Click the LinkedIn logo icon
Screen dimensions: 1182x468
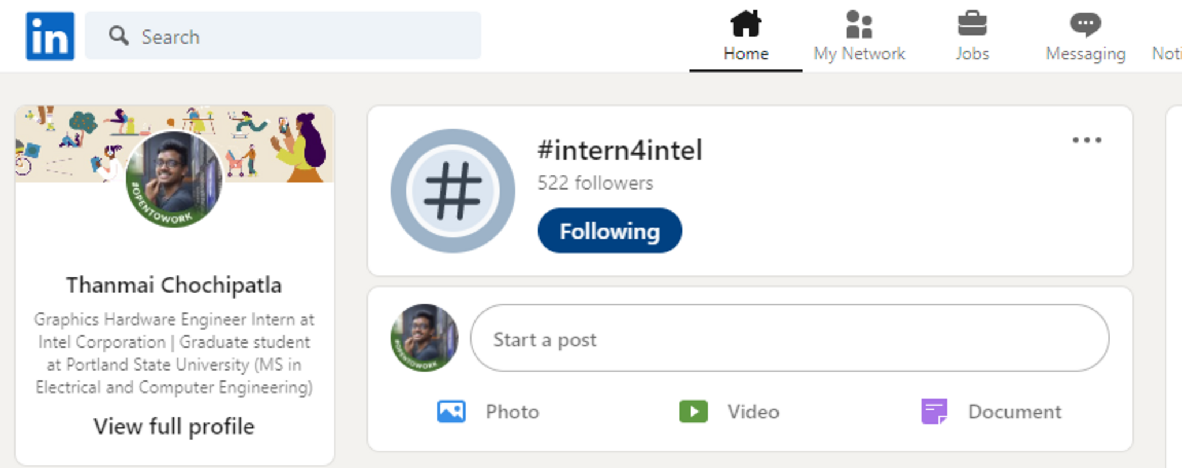tap(50, 36)
